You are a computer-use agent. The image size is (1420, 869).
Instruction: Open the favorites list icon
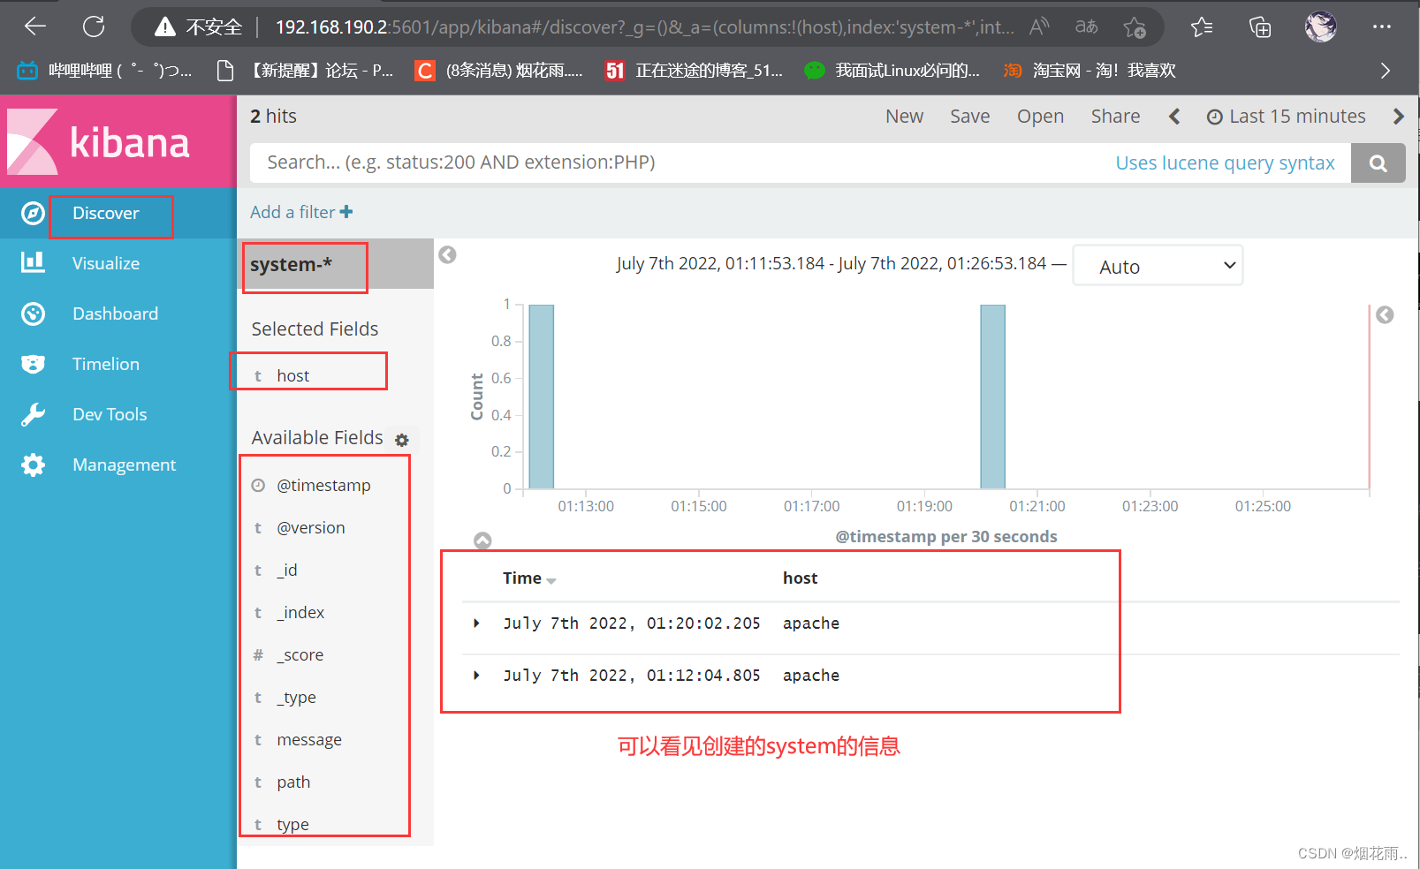click(1202, 27)
